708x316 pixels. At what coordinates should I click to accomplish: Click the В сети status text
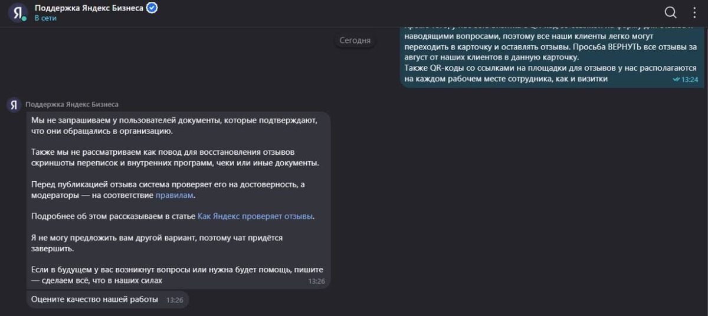(45, 18)
